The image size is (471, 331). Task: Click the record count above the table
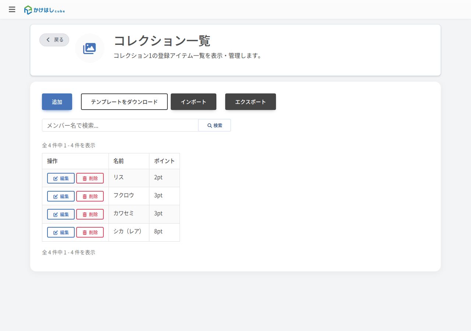(x=69, y=145)
